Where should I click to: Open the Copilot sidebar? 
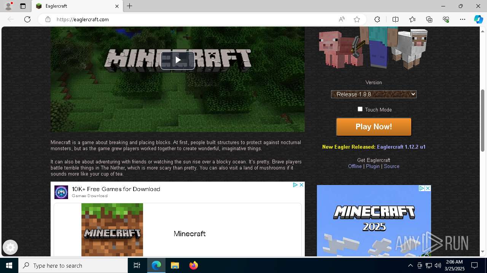click(478, 19)
